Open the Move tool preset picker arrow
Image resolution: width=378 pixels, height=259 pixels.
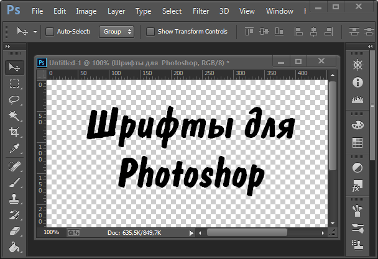pos(35,32)
